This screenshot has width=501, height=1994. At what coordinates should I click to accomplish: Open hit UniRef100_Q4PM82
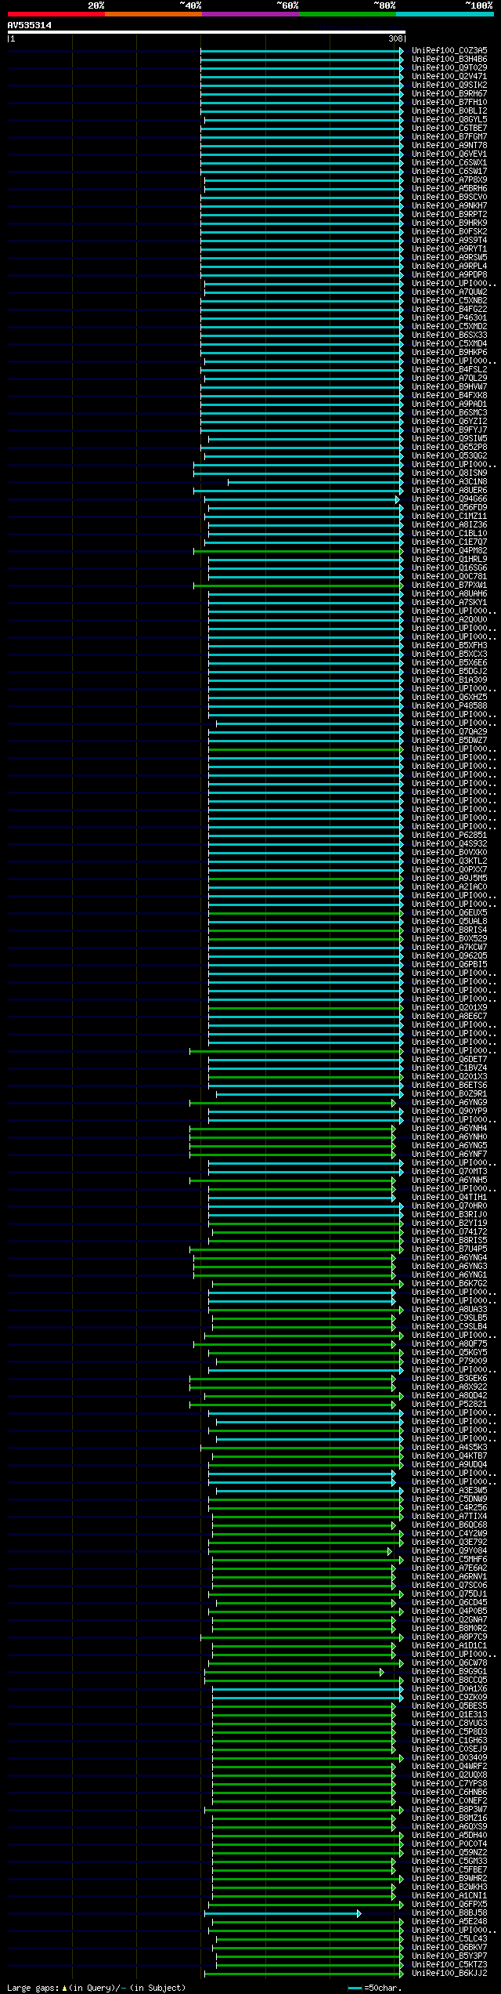point(449,551)
